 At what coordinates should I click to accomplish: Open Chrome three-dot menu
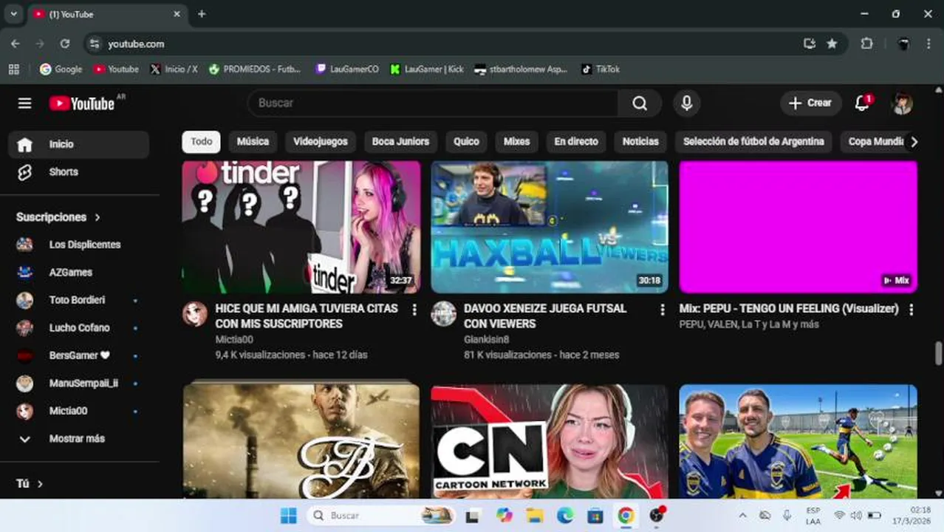[x=928, y=44]
